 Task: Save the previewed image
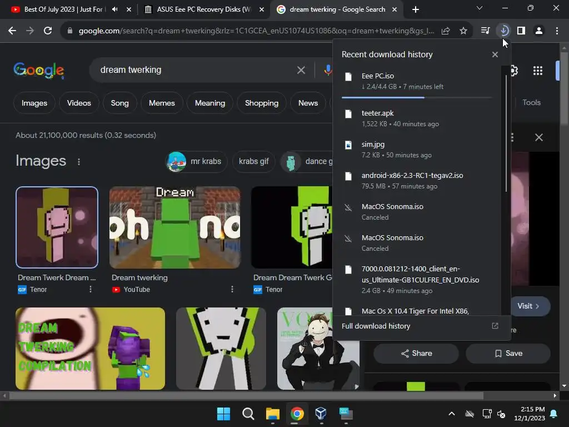(x=508, y=354)
